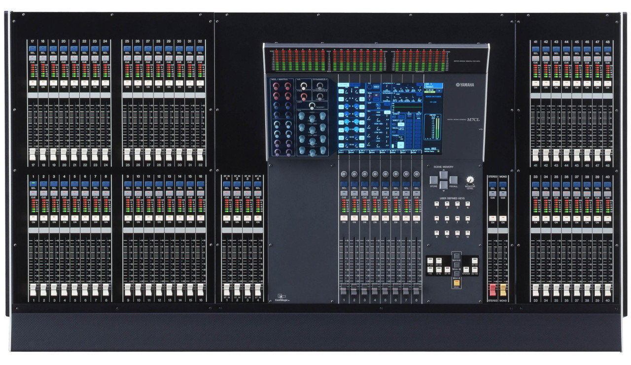This screenshot has width=631, height=365.
Task: Select the 33-40 navigation key
Action: click(475, 269)
